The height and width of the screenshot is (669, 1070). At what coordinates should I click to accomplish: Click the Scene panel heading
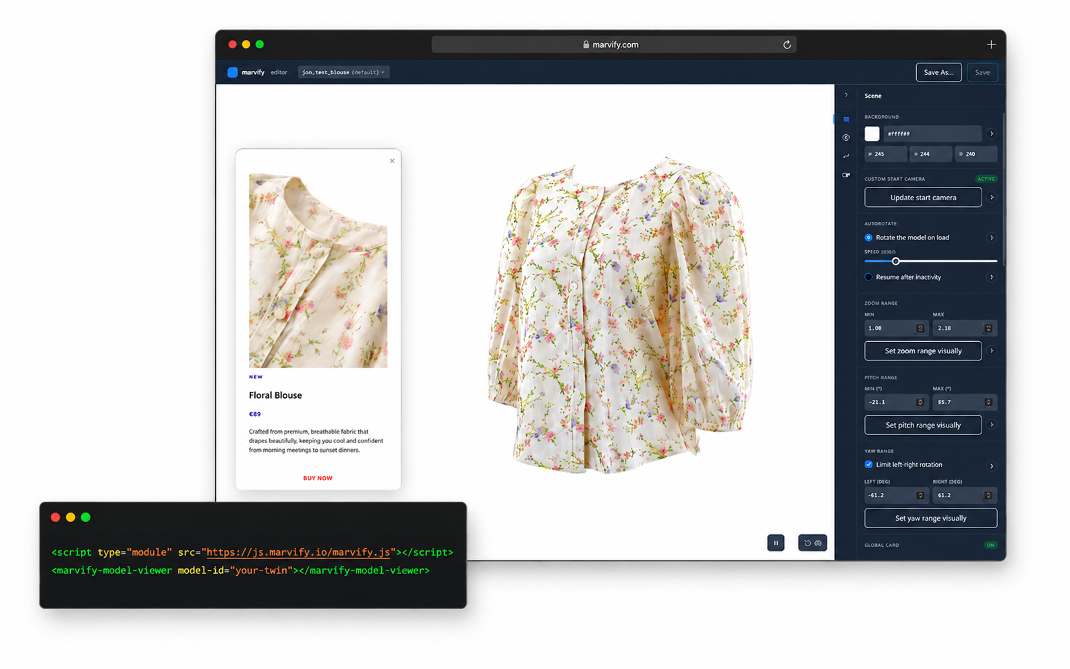click(x=873, y=96)
